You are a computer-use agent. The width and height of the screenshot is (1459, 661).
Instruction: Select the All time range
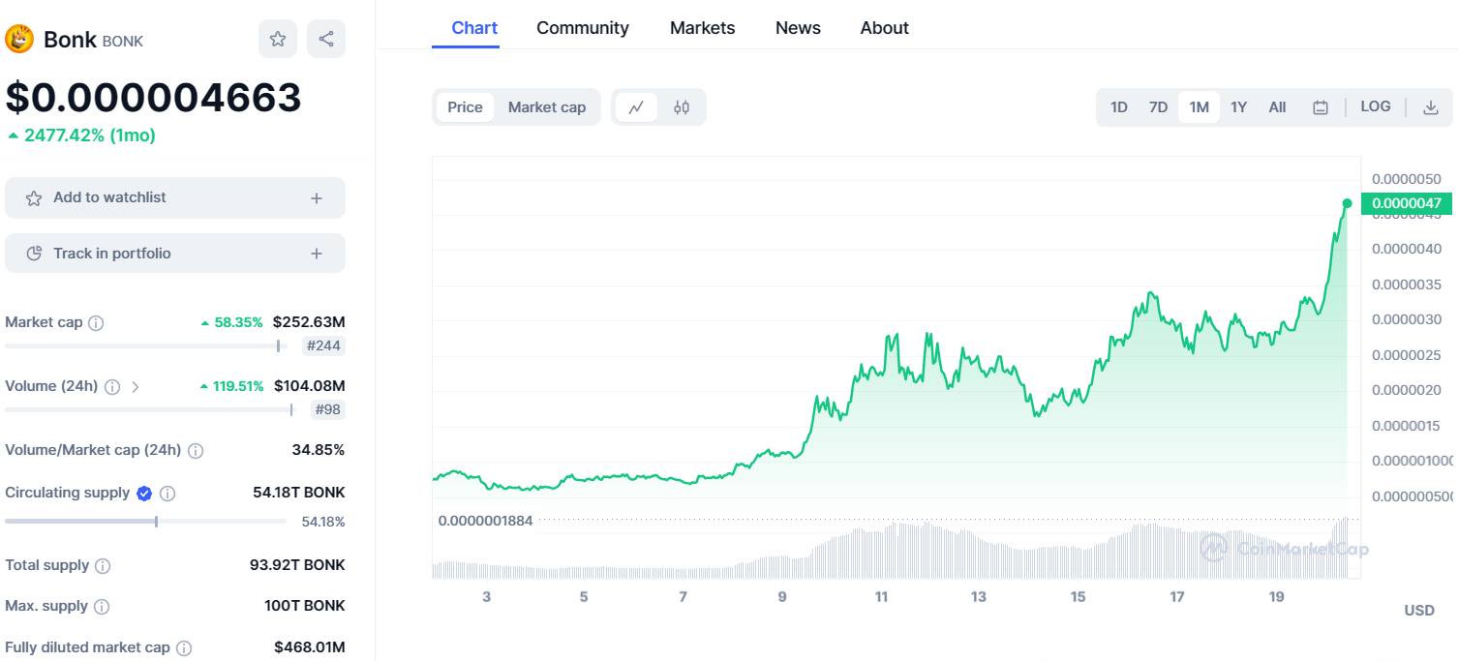click(1278, 107)
